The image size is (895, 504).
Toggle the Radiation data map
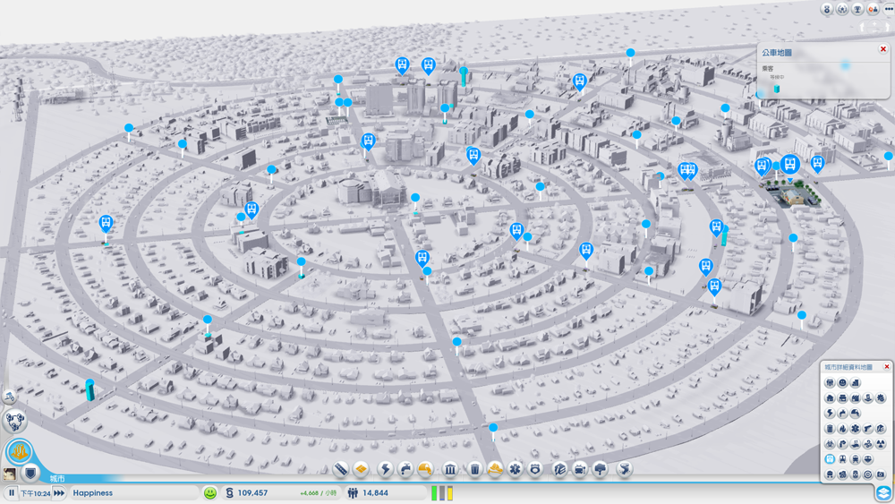(881, 444)
